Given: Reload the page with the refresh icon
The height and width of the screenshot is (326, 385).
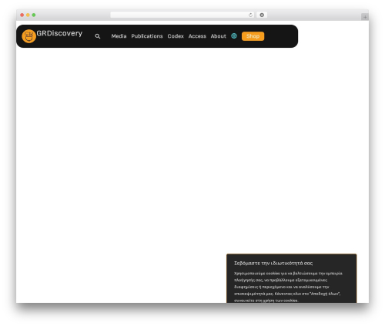Looking at the screenshot, I should pyautogui.click(x=250, y=15).
